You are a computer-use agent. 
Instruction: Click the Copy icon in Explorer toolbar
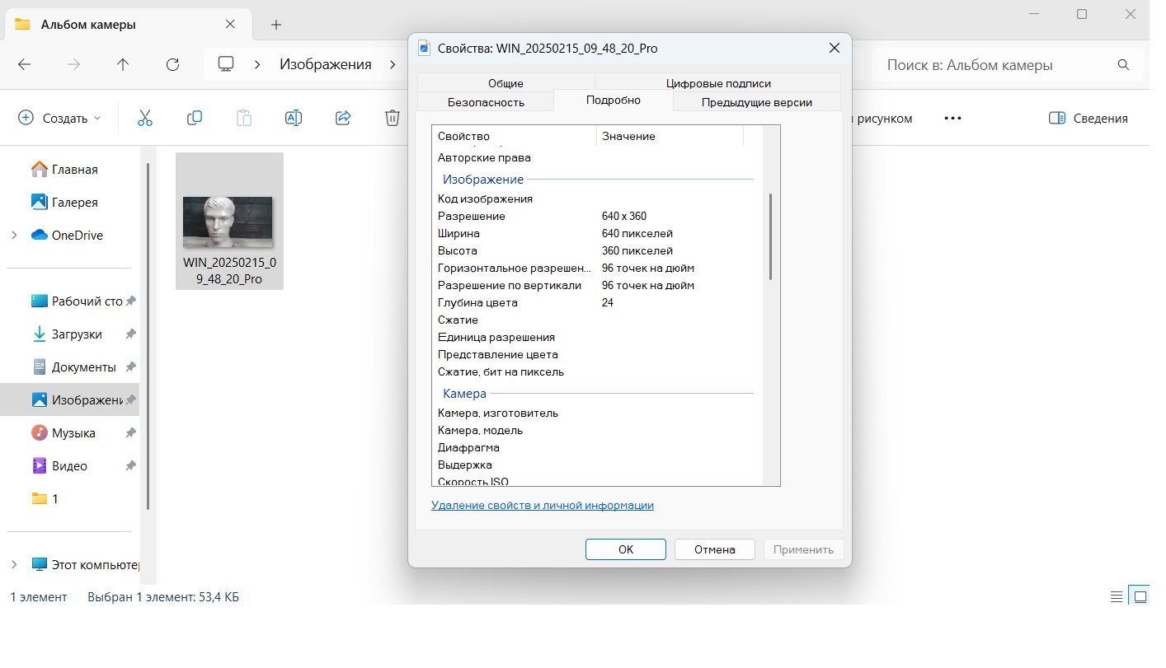195,118
